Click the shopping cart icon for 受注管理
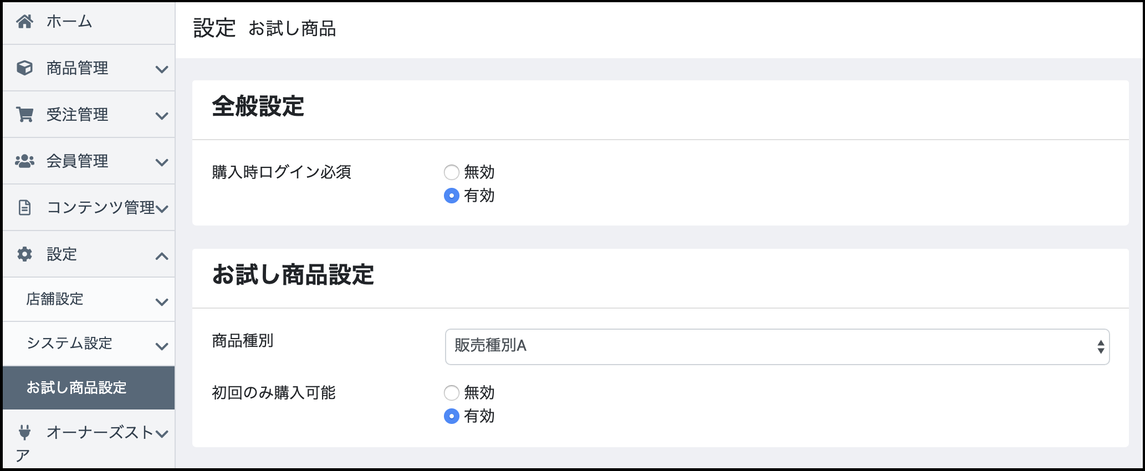 coord(24,114)
